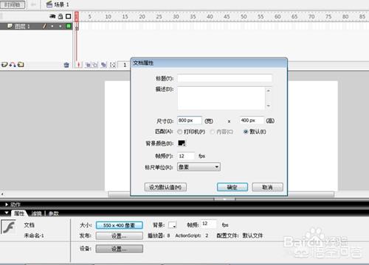Click the 取消 button

point(267,187)
